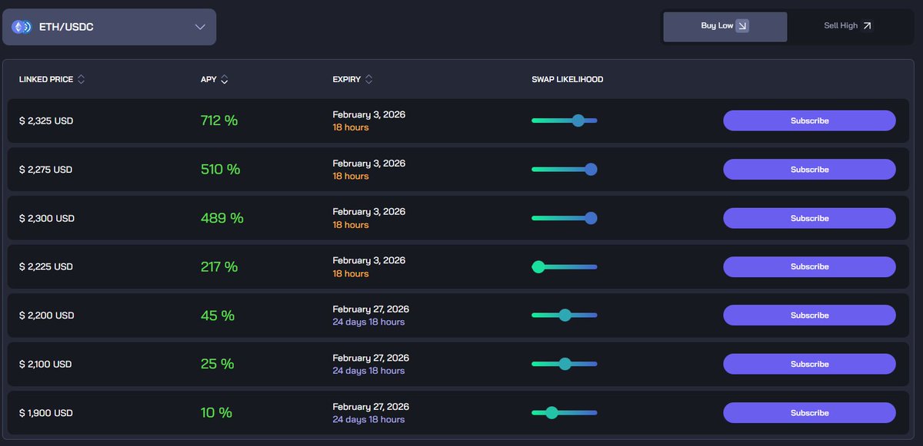
Task: Click the up-right arrow icon in Sell High
Action: point(867,26)
